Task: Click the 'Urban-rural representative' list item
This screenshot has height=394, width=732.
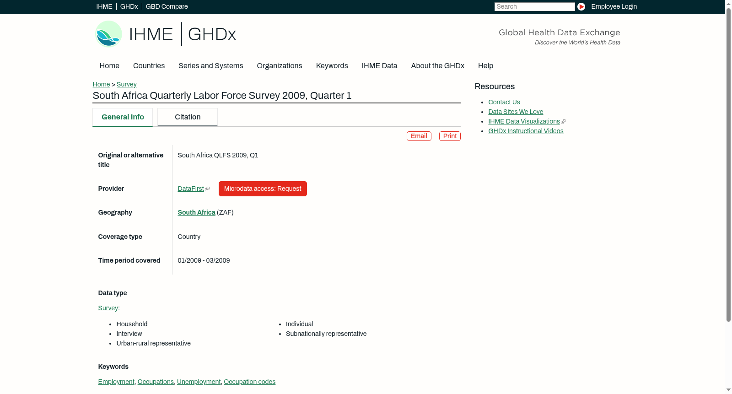Action: click(x=153, y=343)
